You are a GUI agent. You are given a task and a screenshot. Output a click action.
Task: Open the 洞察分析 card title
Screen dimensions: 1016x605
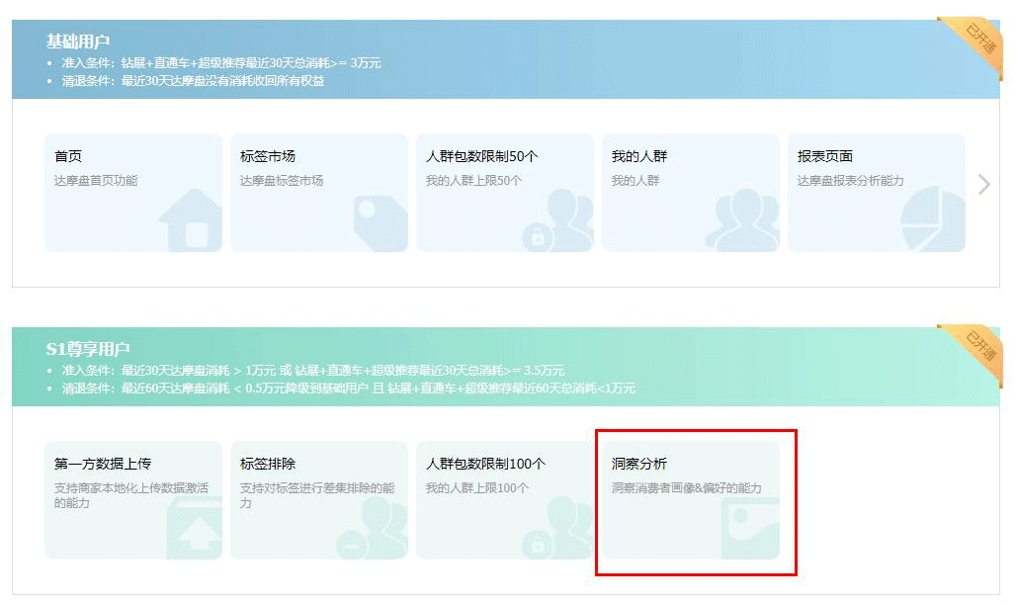click(638, 464)
